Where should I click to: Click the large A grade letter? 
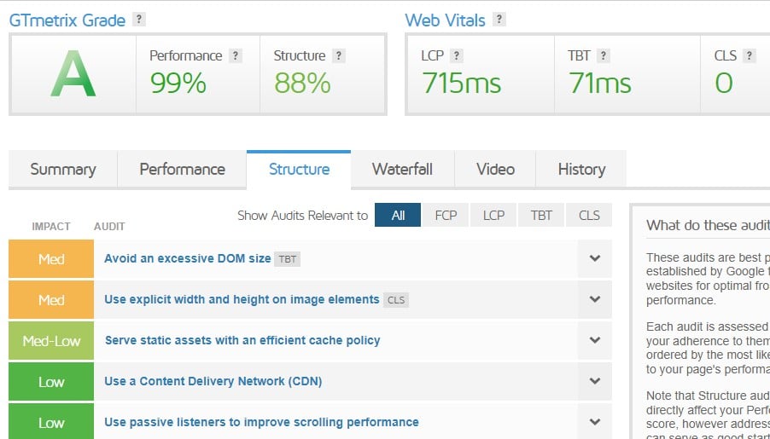73,74
